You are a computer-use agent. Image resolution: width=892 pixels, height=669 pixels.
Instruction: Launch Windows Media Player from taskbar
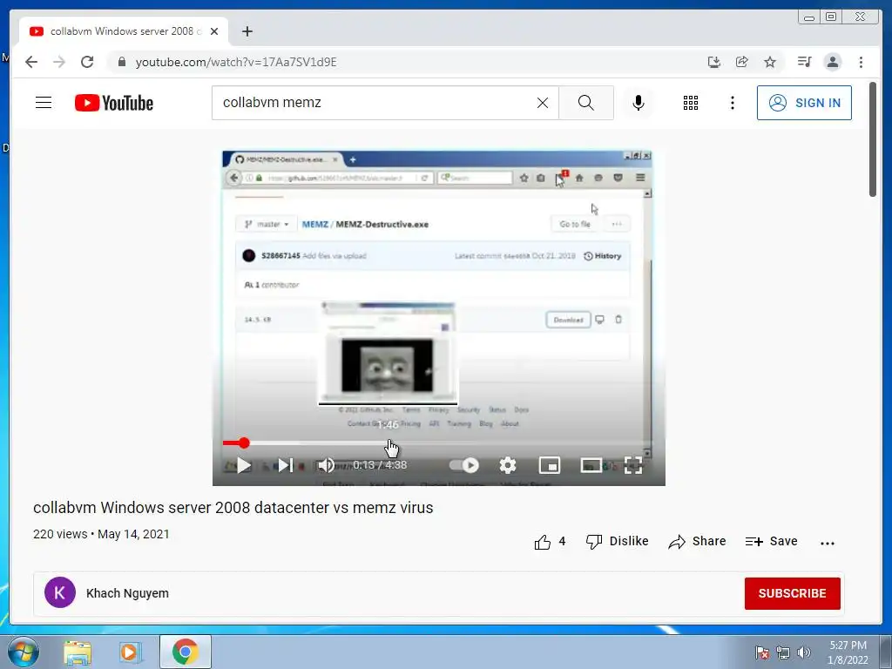[131, 652]
